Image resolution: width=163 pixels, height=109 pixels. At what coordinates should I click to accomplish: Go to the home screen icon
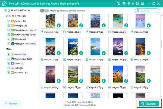point(4,4)
